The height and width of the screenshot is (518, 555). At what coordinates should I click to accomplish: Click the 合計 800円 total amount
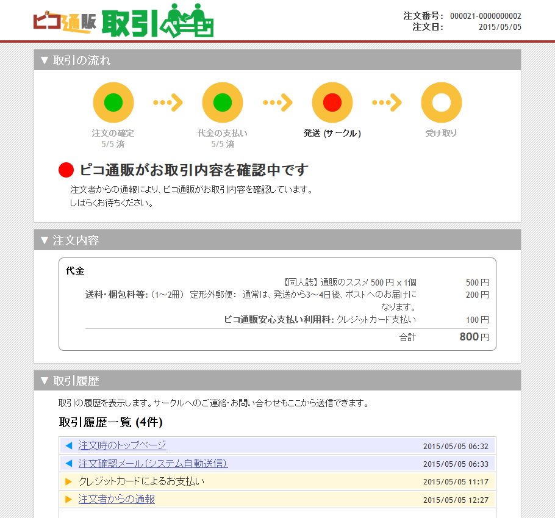point(473,337)
